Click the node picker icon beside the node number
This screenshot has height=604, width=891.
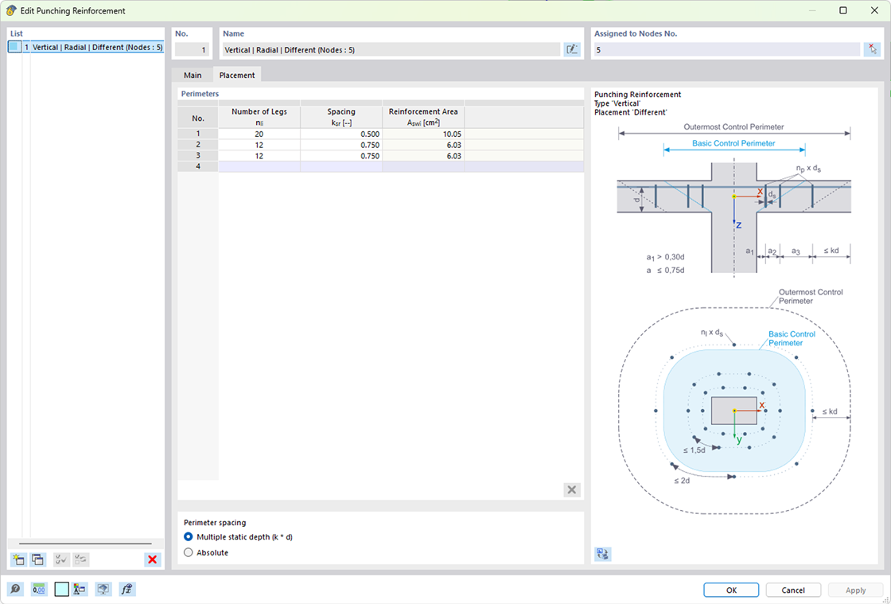point(872,49)
